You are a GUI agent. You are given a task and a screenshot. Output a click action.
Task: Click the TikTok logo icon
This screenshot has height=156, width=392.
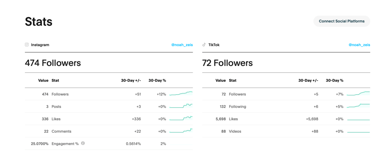tap(204, 45)
